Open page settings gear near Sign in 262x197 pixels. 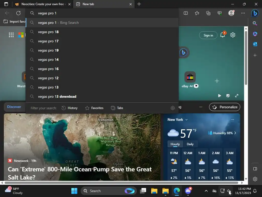tap(233, 35)
